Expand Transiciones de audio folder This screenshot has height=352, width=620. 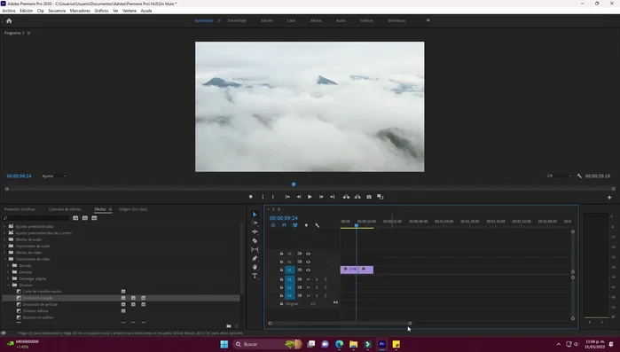4,246
